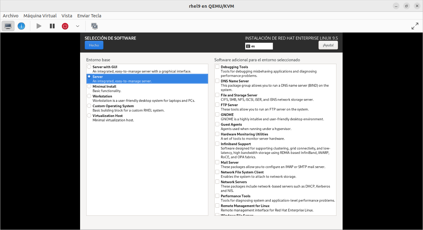Tick the GNOME checkbox
Screen dimensions: 423x230
pos(217,115)
